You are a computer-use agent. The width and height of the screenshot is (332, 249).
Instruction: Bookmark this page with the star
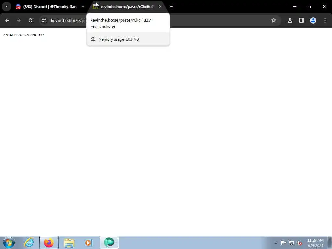(274, 20)
